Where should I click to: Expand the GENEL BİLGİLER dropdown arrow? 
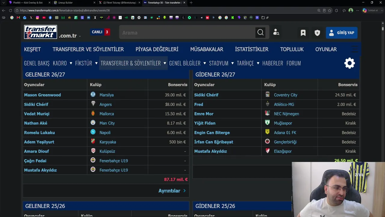[x=205, y=63]
